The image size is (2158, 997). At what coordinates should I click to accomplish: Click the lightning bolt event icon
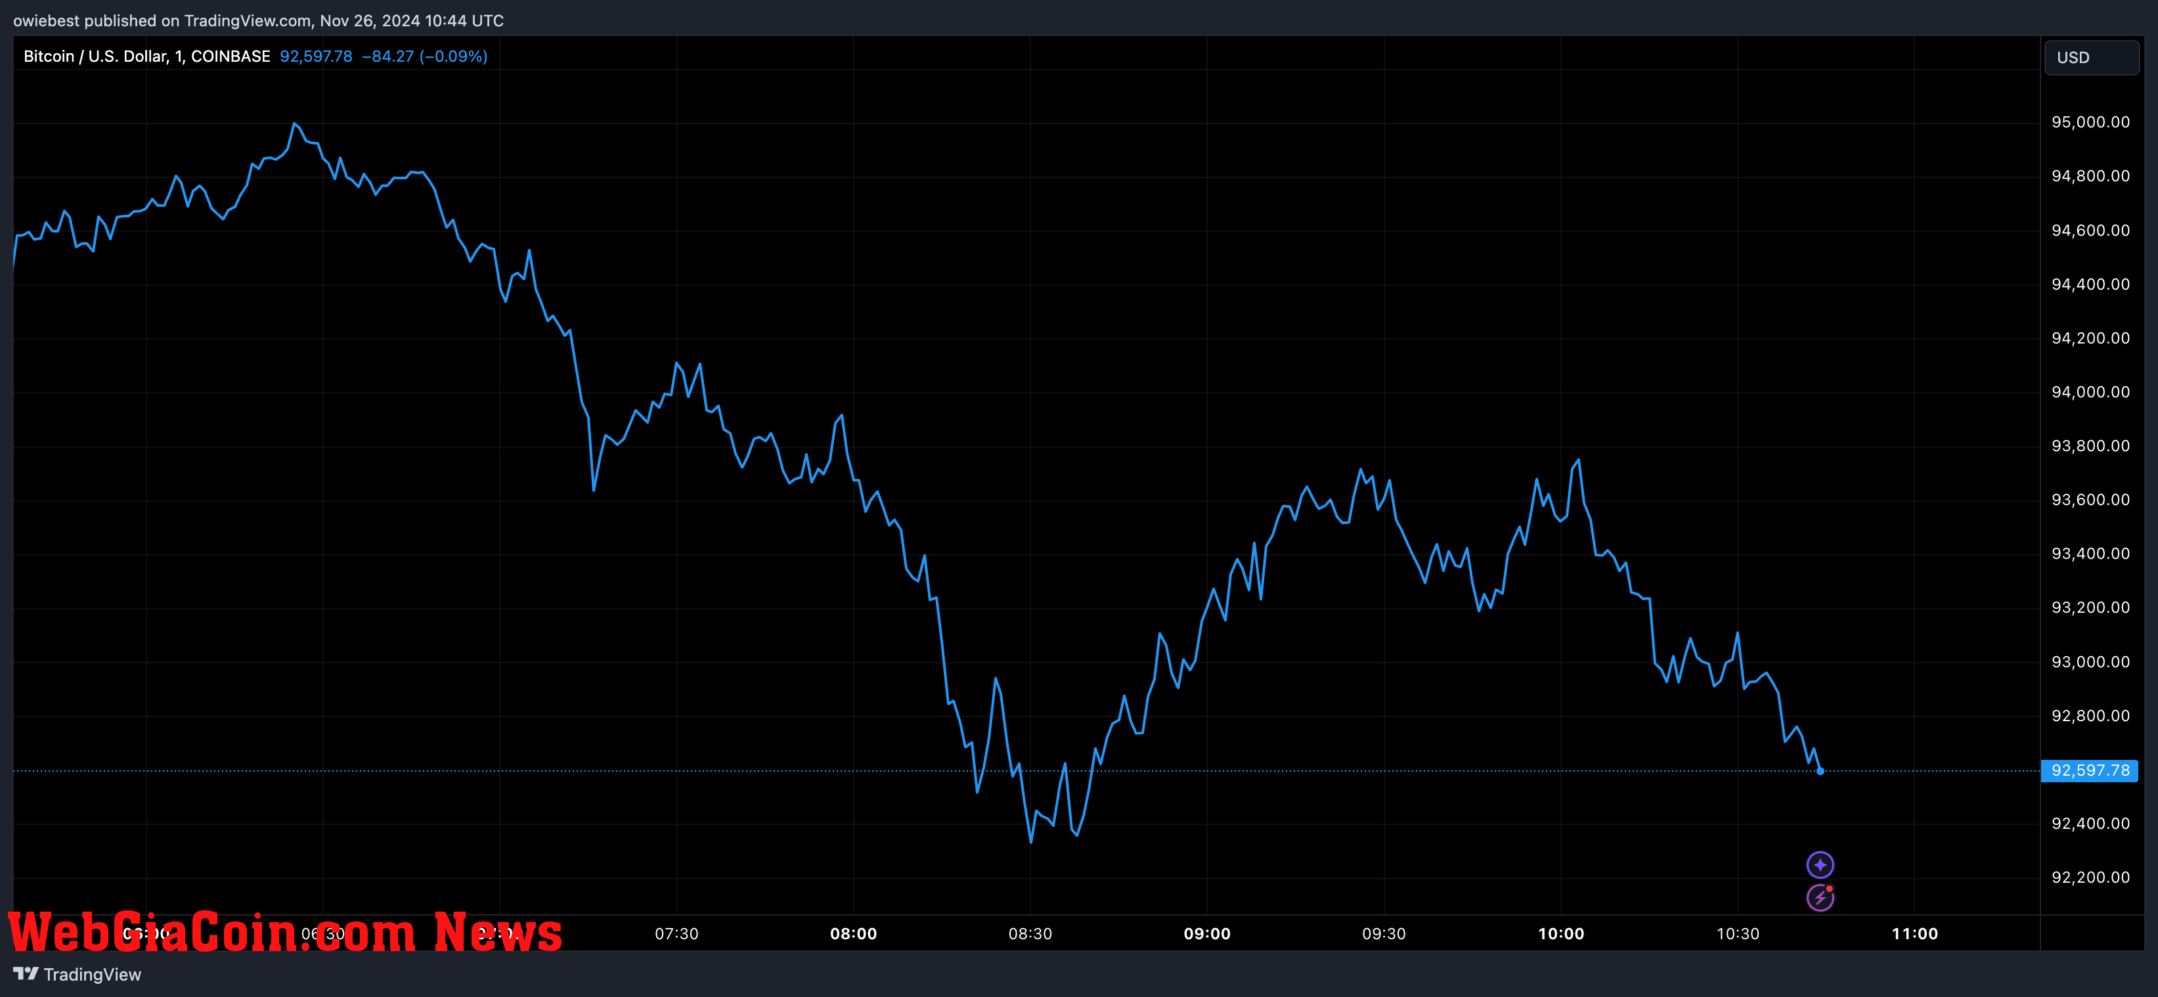1820,897
